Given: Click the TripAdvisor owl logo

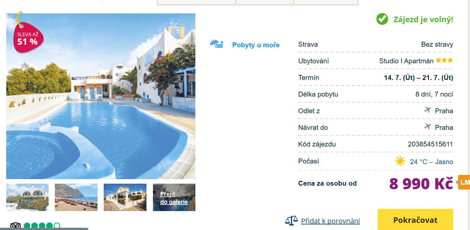Looking at the screenshot, I should point(15,226).
